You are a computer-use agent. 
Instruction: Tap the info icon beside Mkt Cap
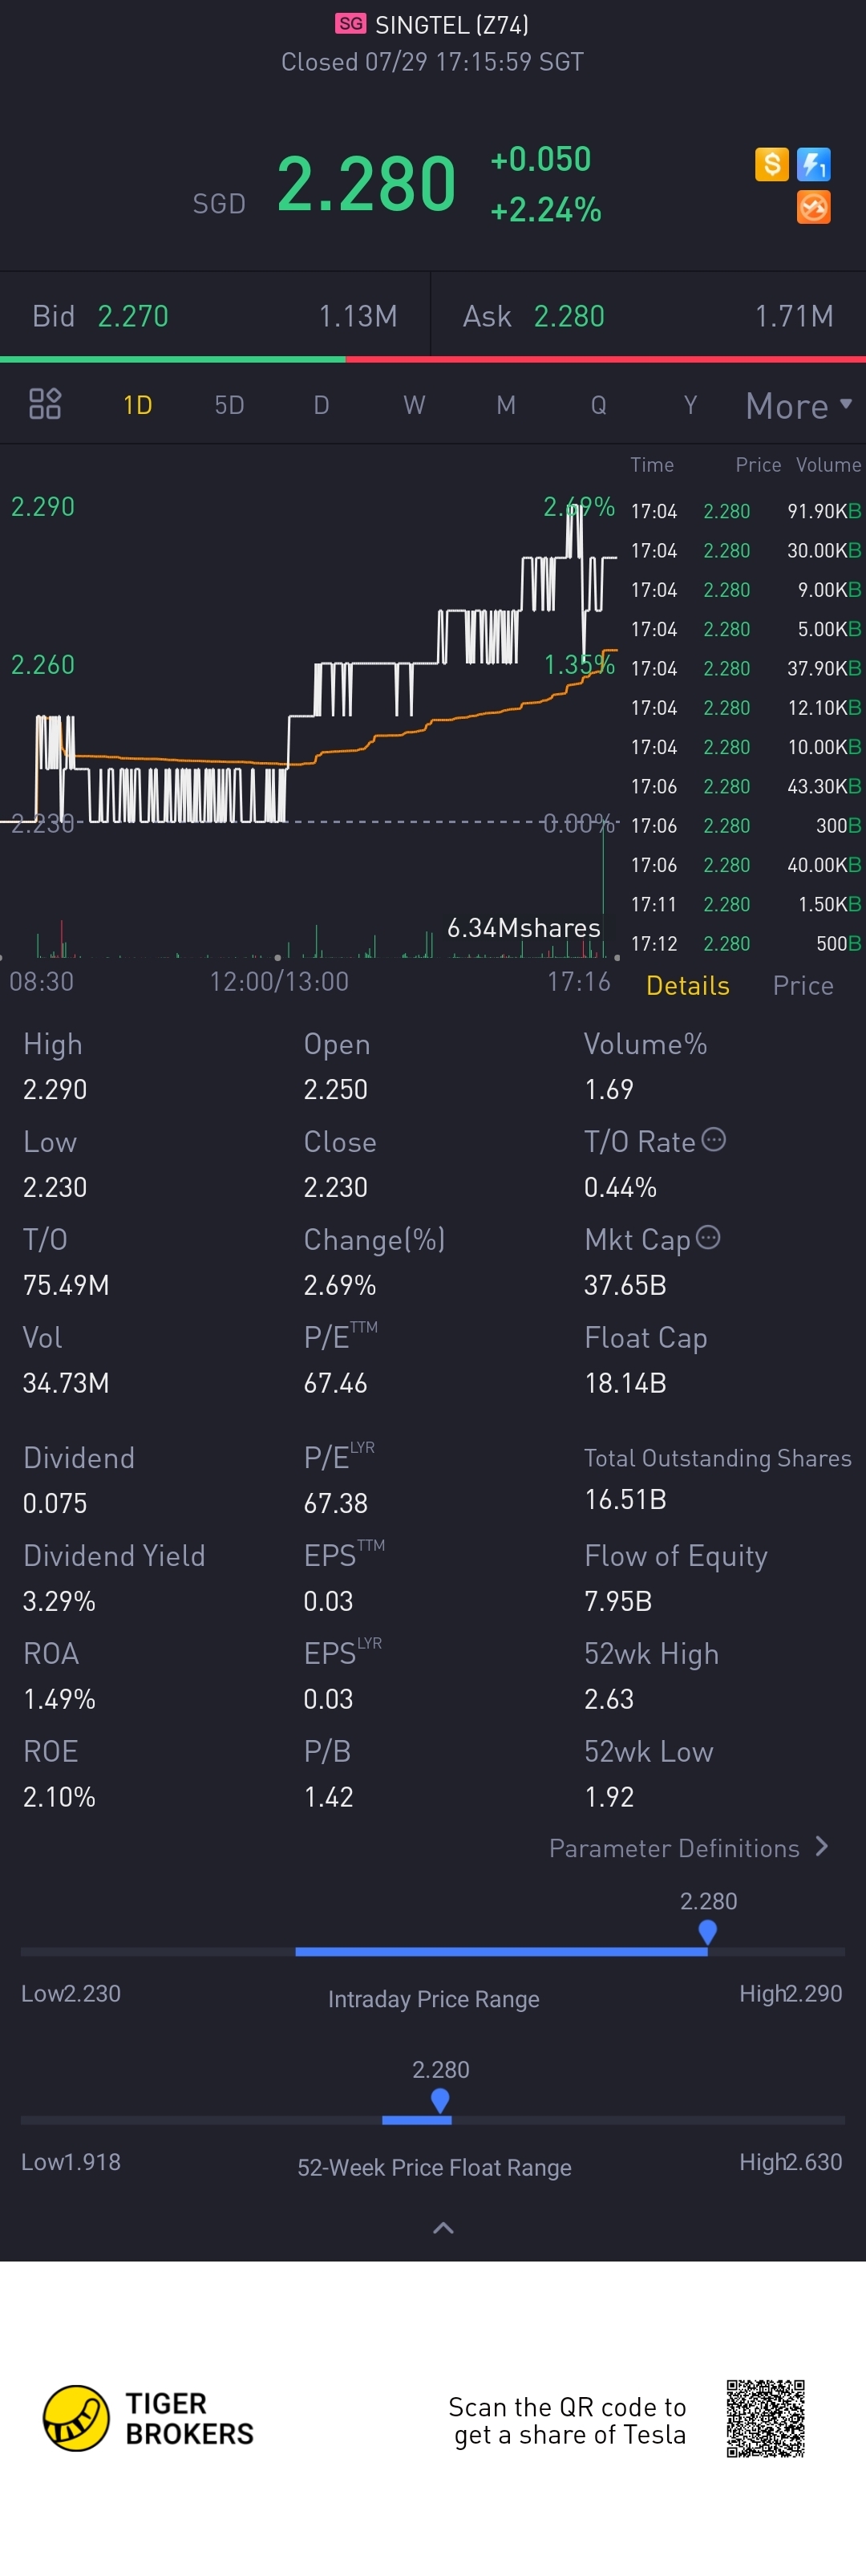coord(707,1237)
